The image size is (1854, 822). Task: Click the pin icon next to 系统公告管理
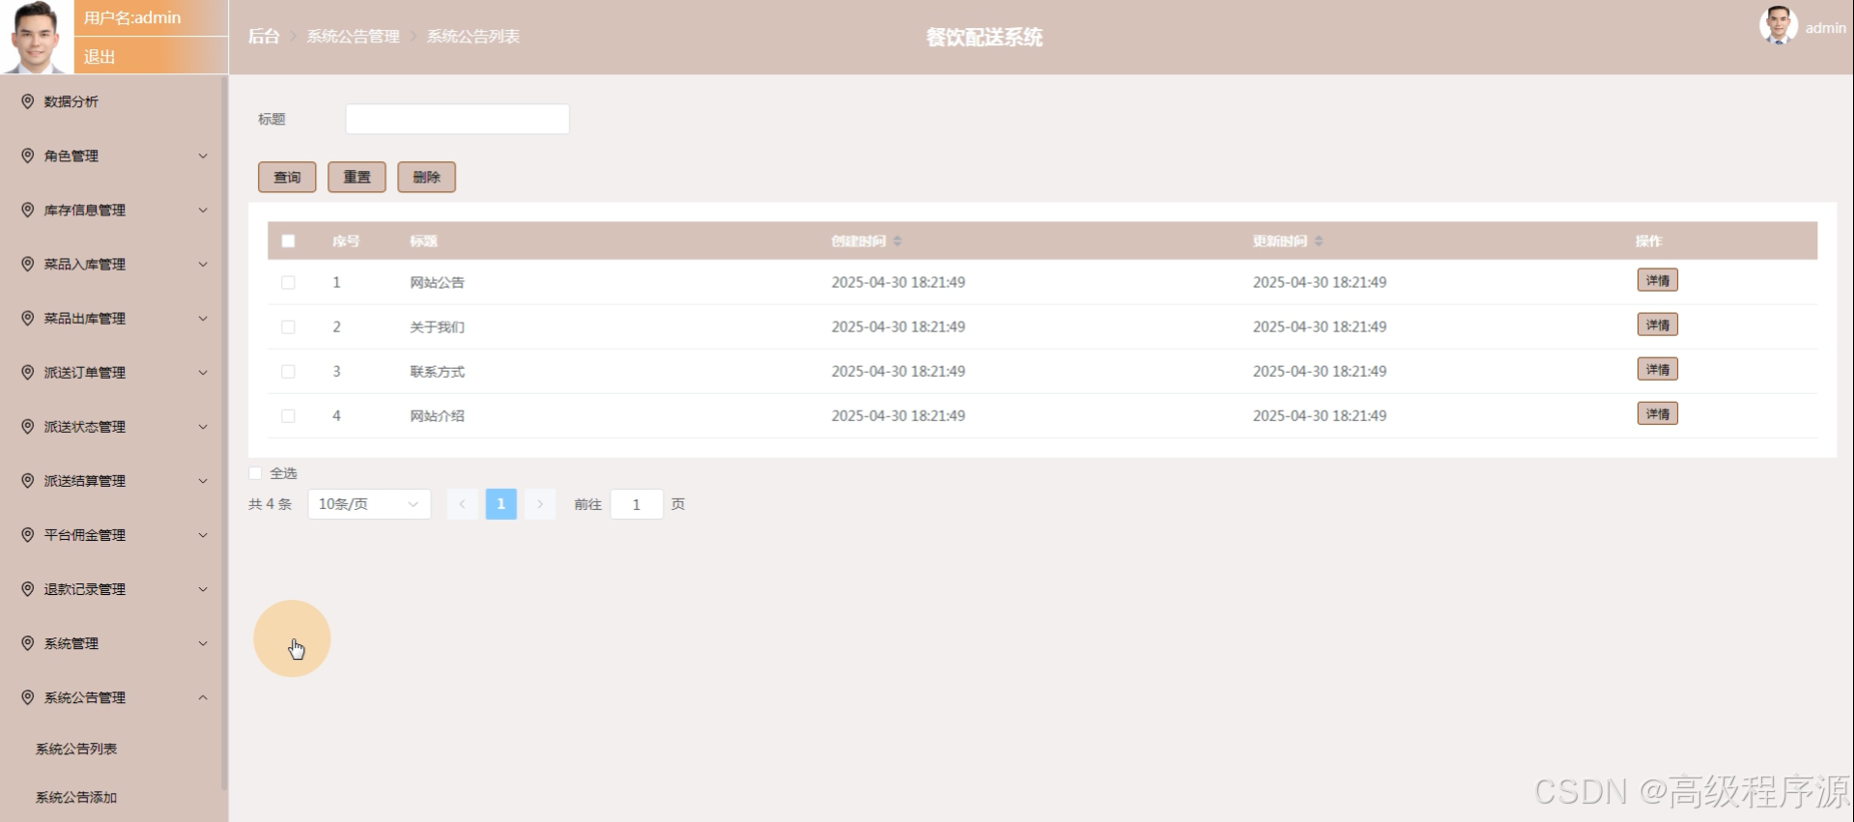pos(27,696)
